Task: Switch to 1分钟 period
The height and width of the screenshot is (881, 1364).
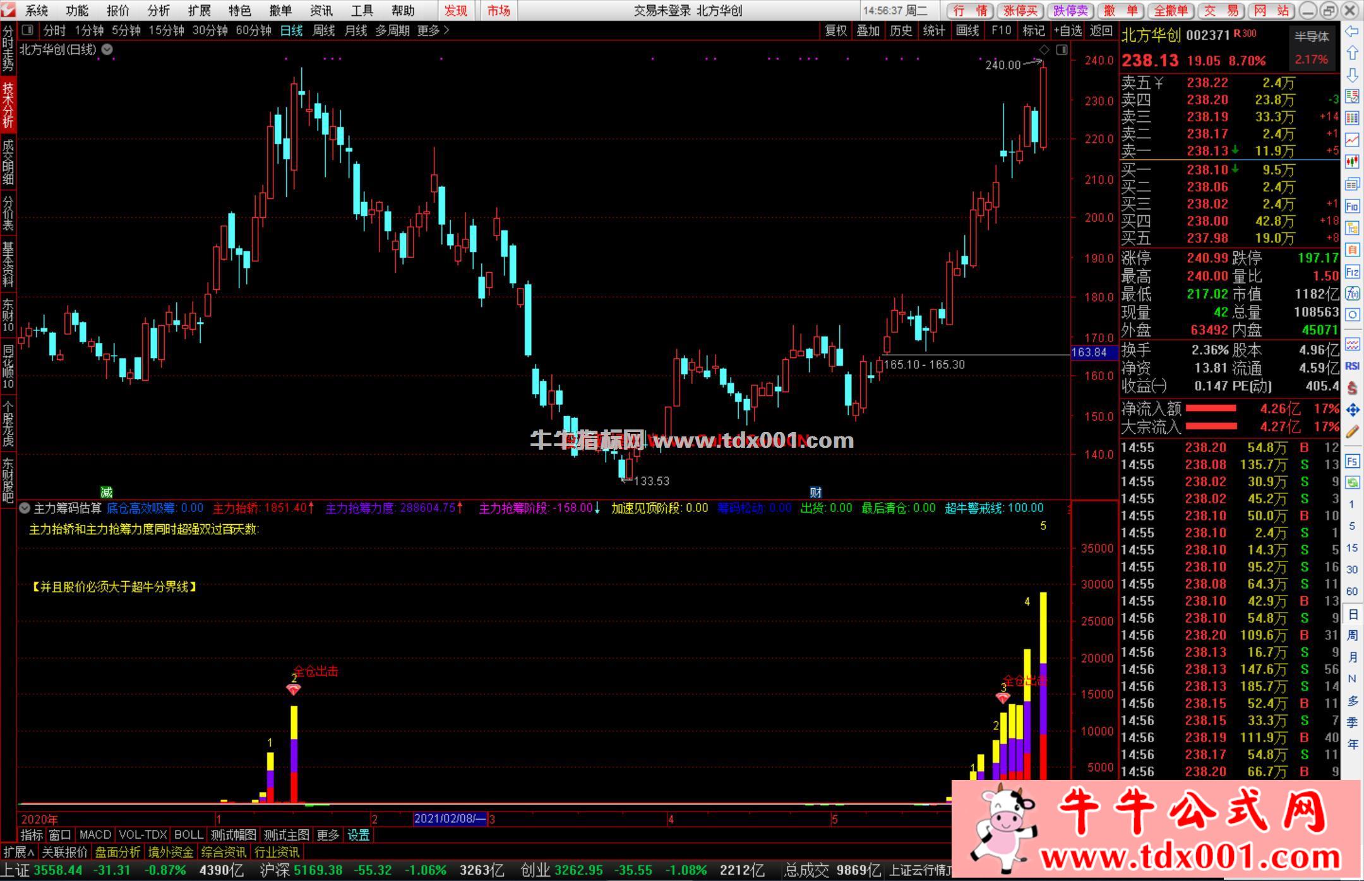Action: pos(89,30)
